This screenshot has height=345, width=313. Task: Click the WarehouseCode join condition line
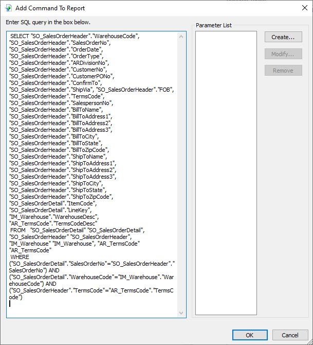point(91,280)
